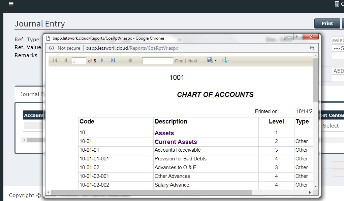Click the popup vertical scrollbar down arrow
The height and width of the screenshot is (201, 344).
coord(315,186)
